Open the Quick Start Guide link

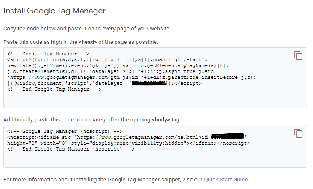tap(226, 180)
